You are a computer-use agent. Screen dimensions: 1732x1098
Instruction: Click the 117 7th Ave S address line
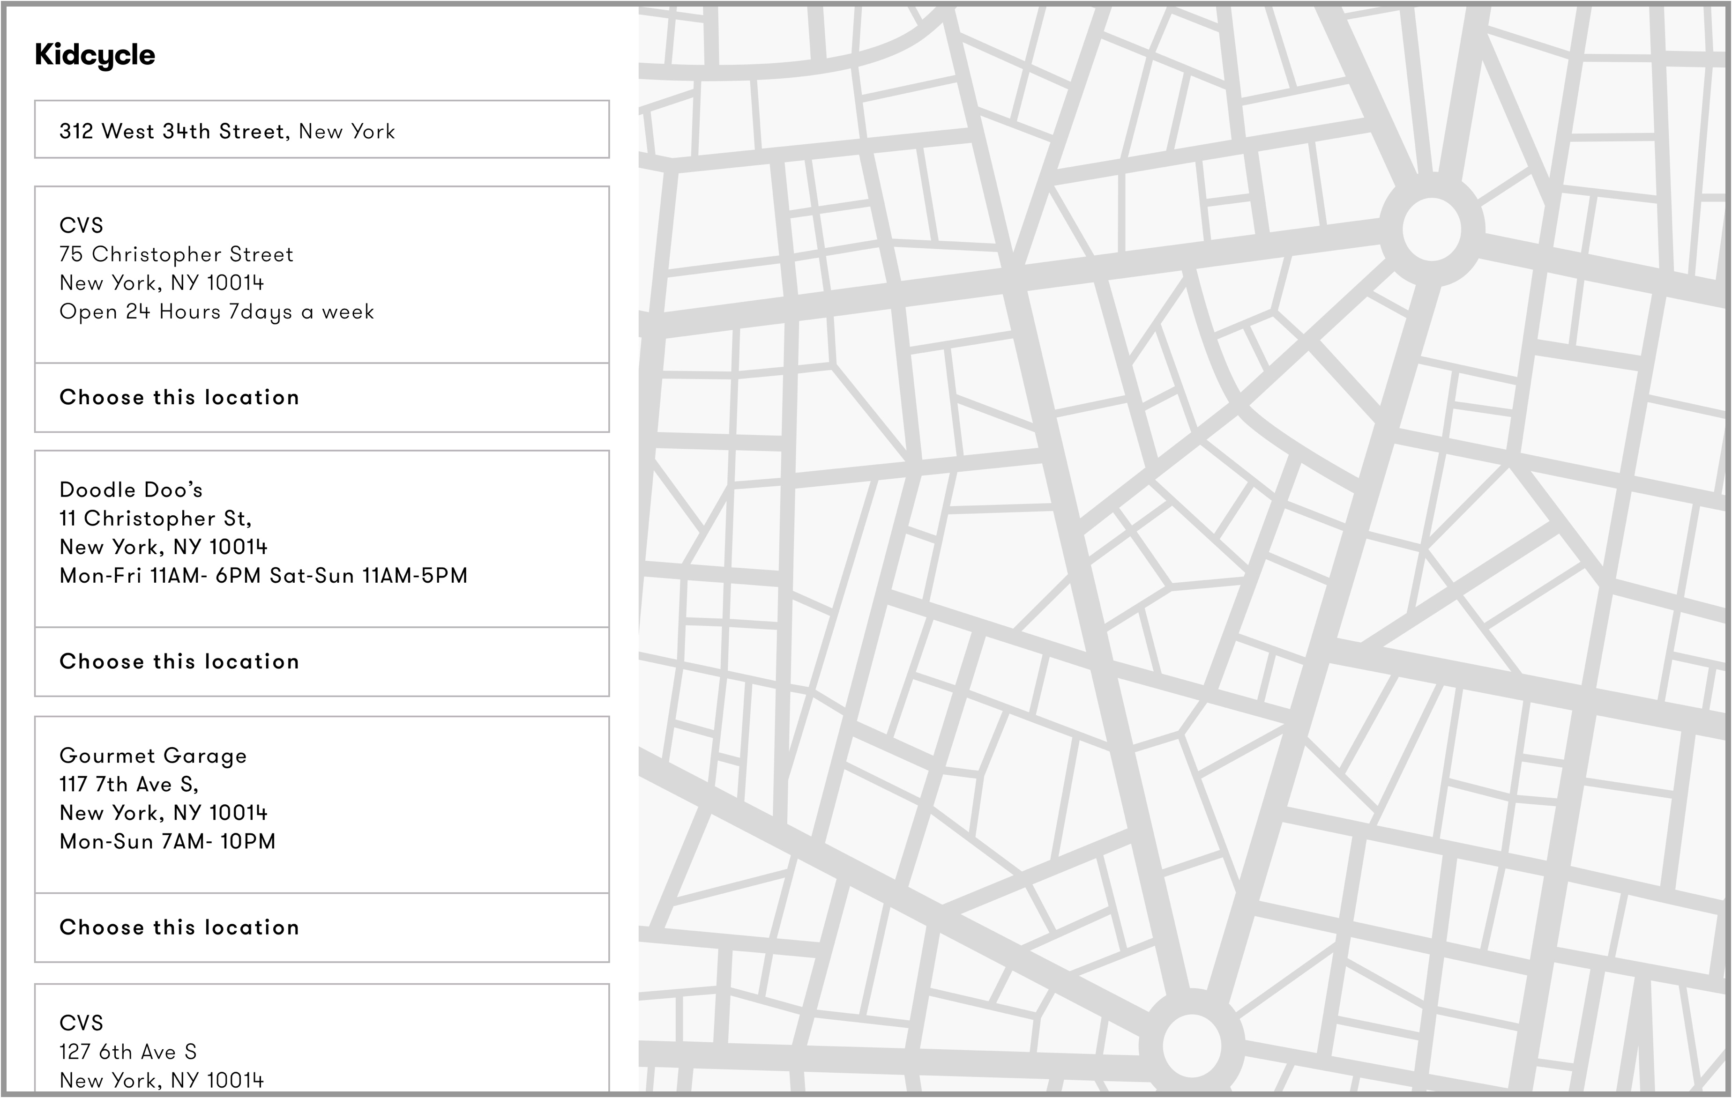pos(129,785)
